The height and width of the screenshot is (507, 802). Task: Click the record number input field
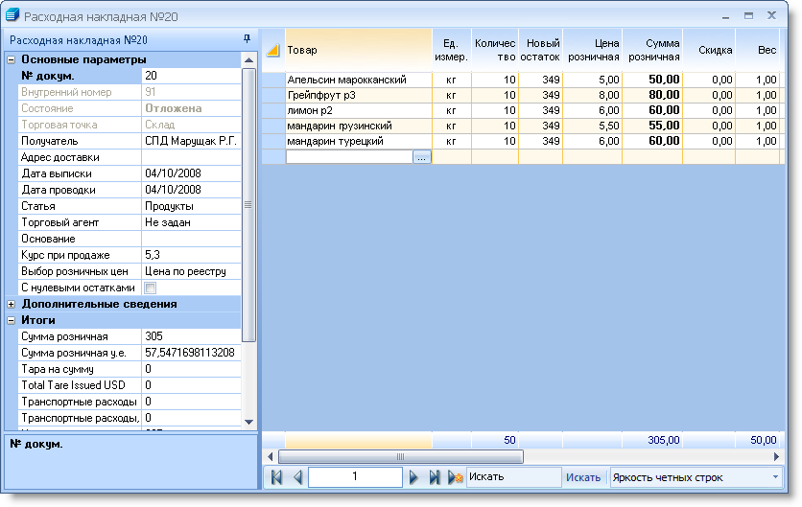[355, 477]
